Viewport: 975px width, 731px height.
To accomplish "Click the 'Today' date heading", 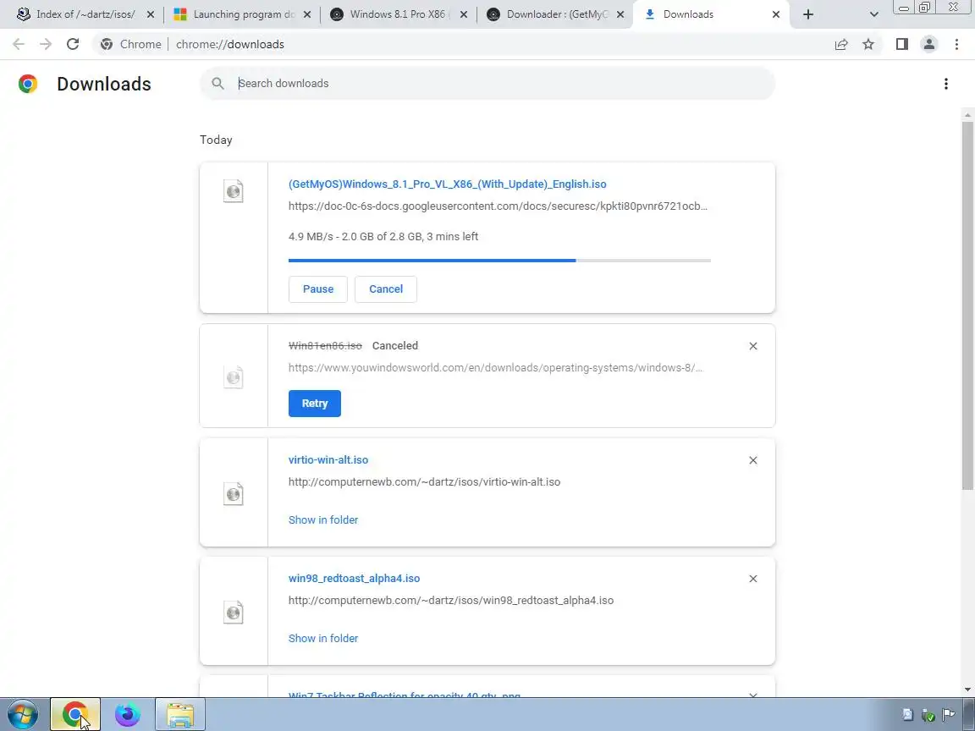I will click(x=216, y=140).
